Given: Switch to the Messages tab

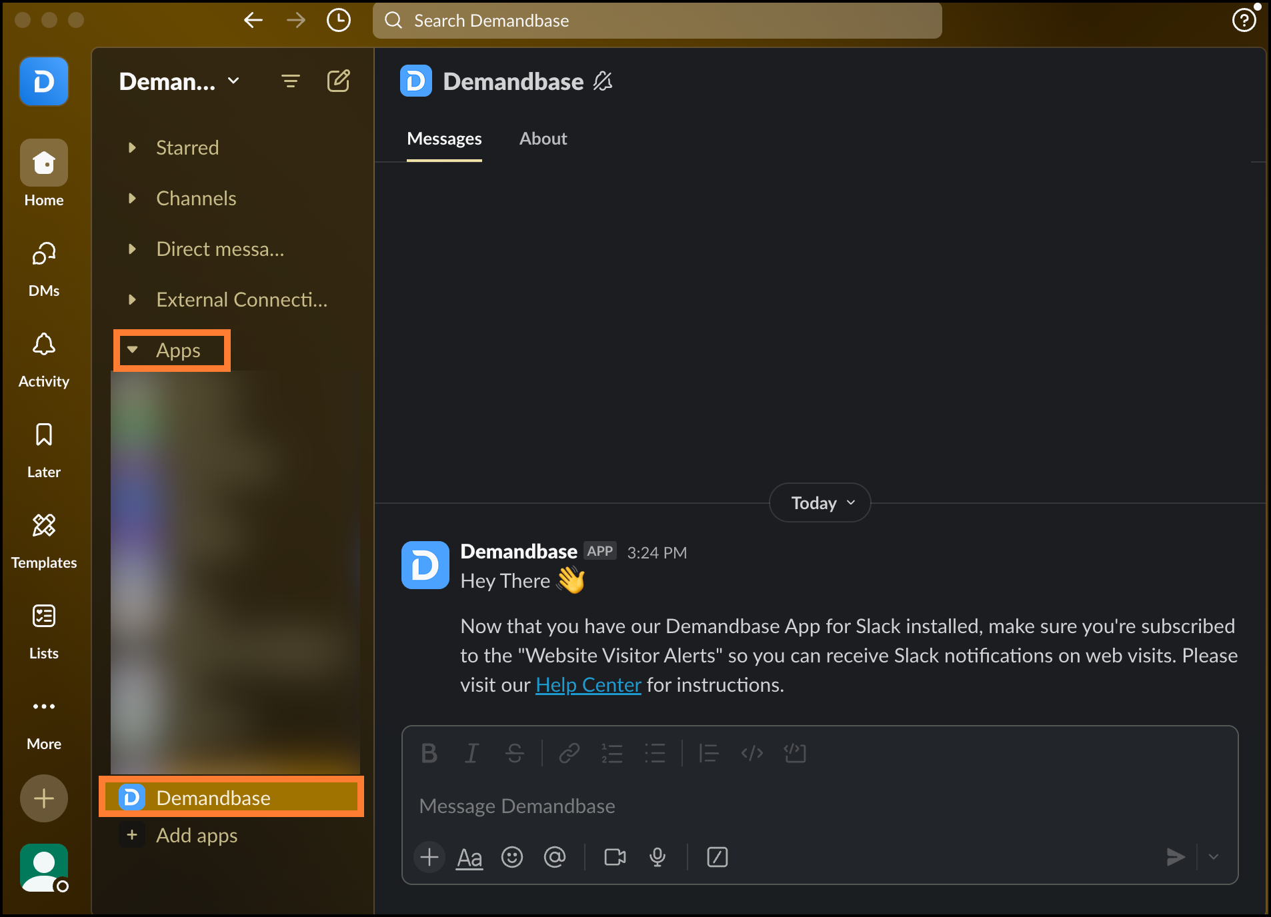Looking at the screenshot, I should pyautogui.click(x=444, y=139).
